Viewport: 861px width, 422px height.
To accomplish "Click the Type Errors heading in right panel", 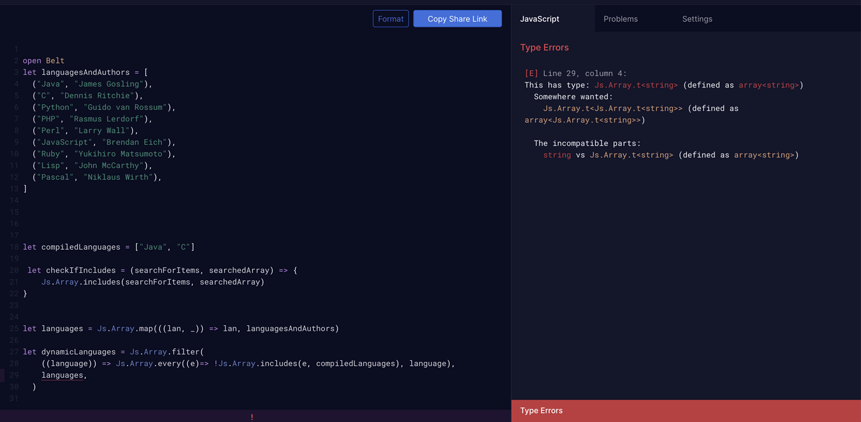I will click(543, 47).
